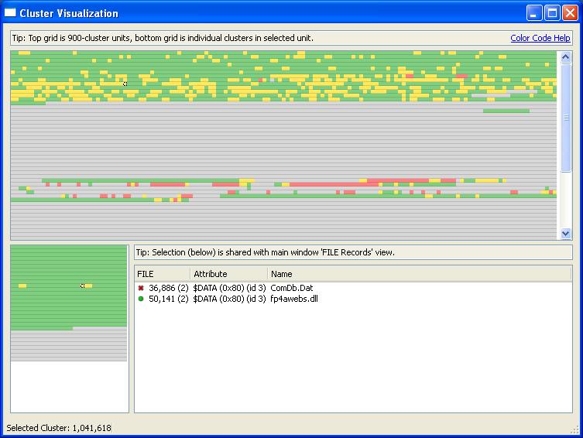
Task: Select the ComDb.Dat file row
Action: pyautogui.click(x=291, y=288)
